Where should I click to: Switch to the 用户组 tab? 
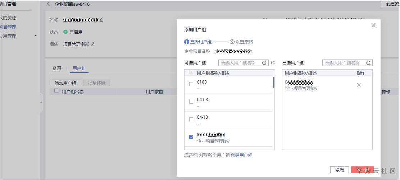pos(79,68)
